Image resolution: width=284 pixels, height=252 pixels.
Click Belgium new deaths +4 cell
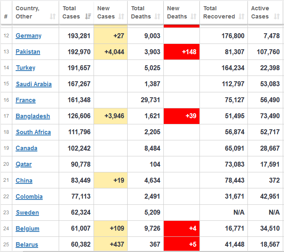181,229
